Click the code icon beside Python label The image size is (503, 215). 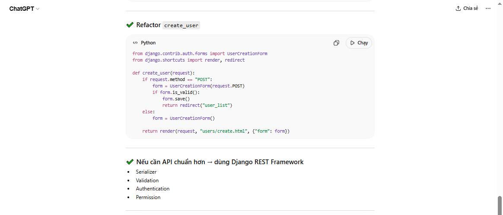pyautogui.click(x=135, y=43)
